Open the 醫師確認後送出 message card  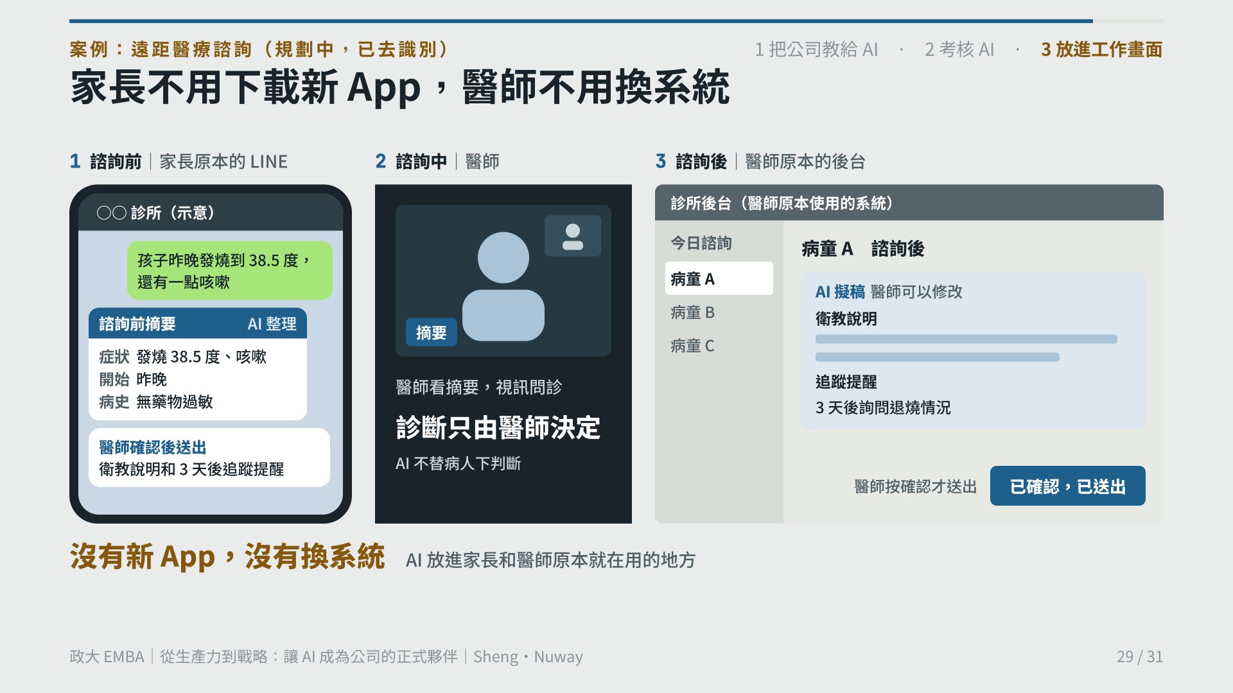coord(209,458)
